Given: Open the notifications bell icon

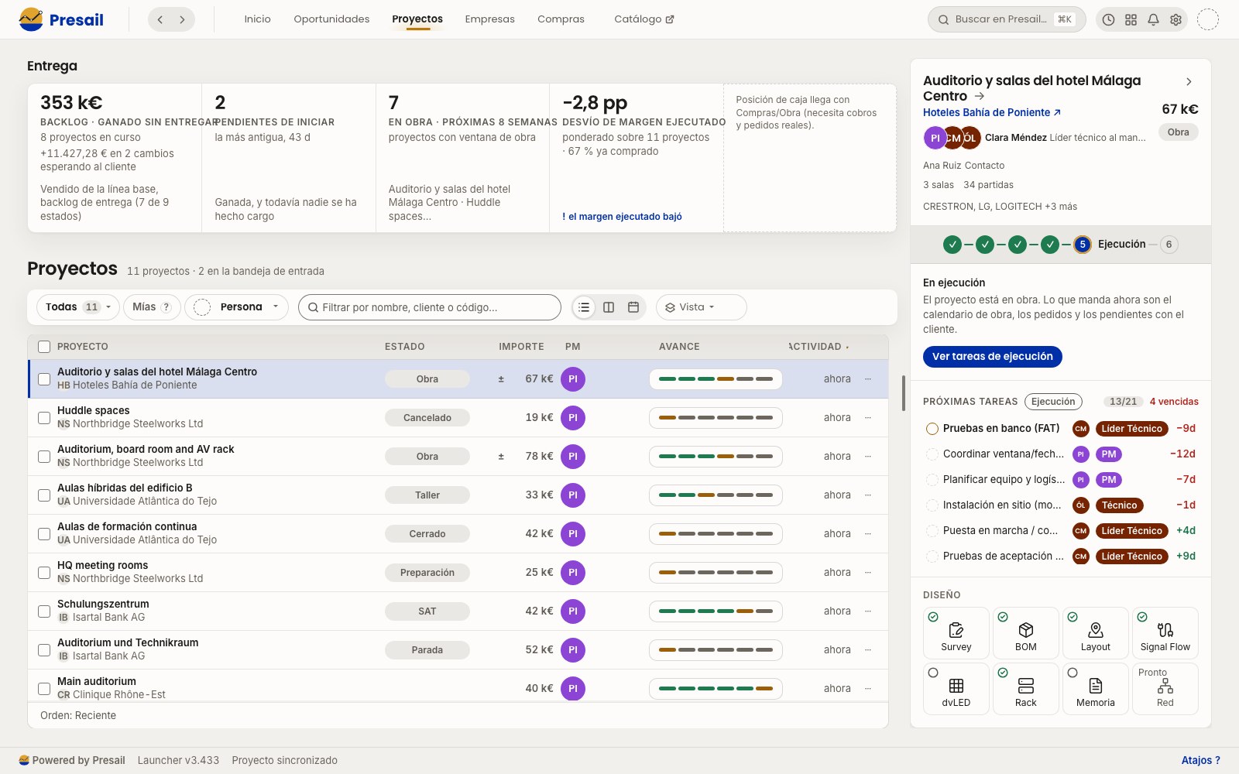Looking at the screenshot, I should (1153, 19).
